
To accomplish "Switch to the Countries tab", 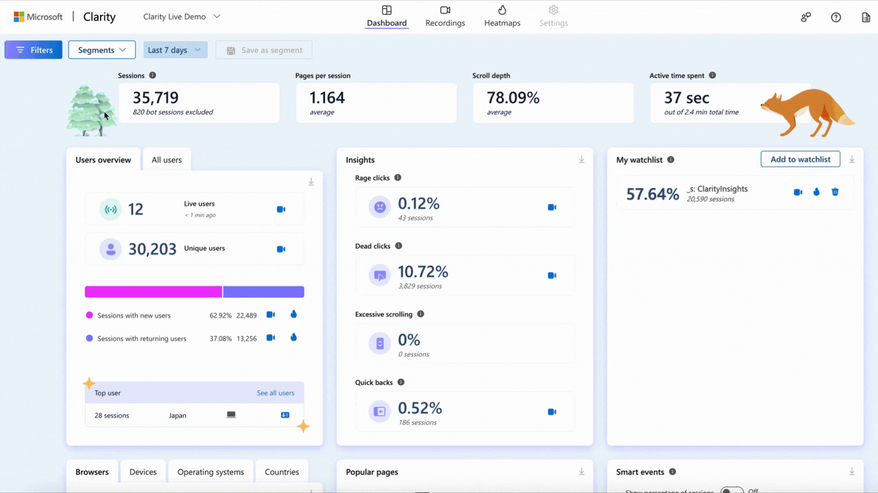I will (282, 472).
